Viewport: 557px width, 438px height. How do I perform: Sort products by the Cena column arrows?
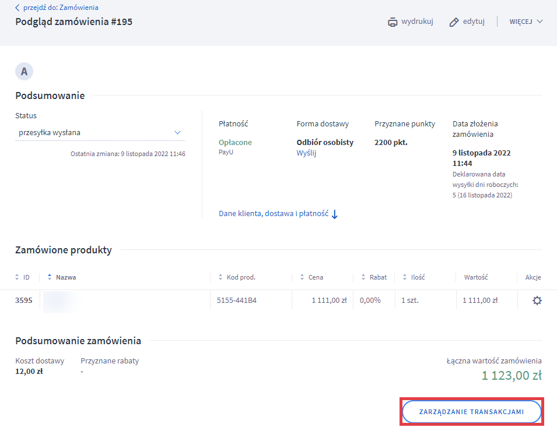coord(302,277)
